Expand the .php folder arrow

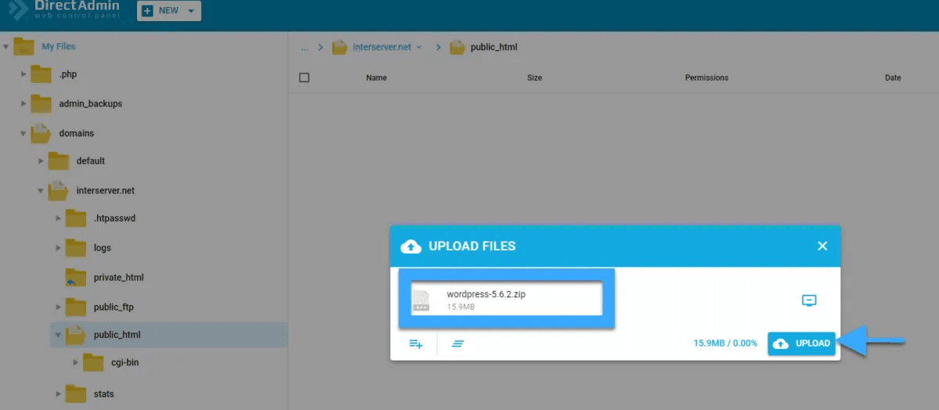click(23, 74)
